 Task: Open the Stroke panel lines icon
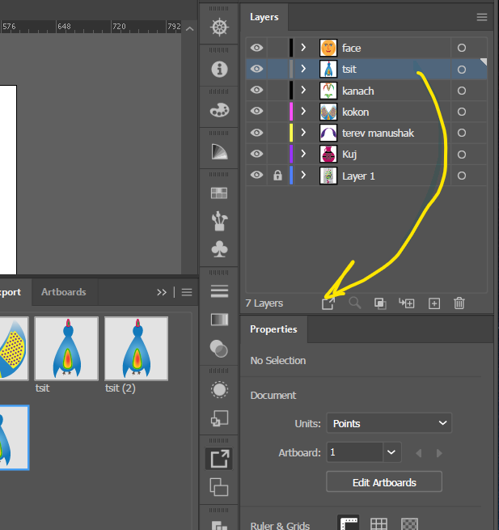tap(219, 291)
